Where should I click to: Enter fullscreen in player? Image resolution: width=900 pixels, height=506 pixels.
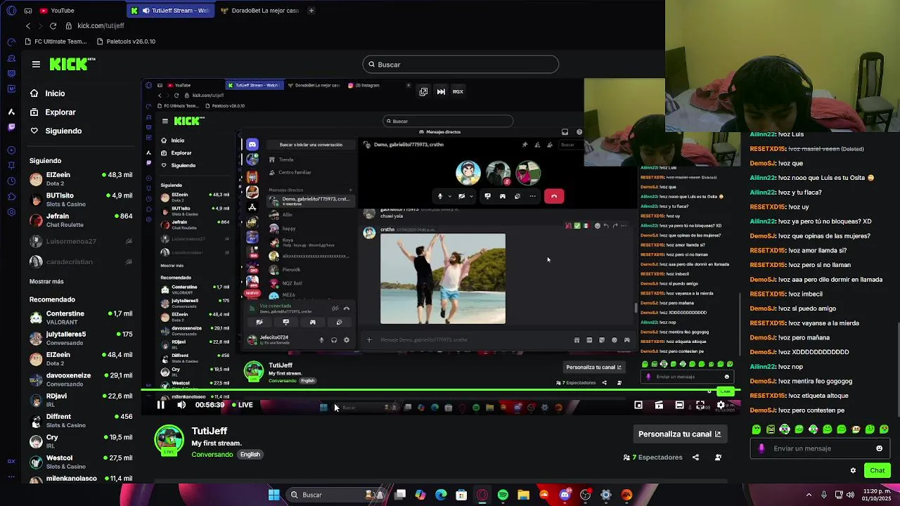click(x=700, y=405)
